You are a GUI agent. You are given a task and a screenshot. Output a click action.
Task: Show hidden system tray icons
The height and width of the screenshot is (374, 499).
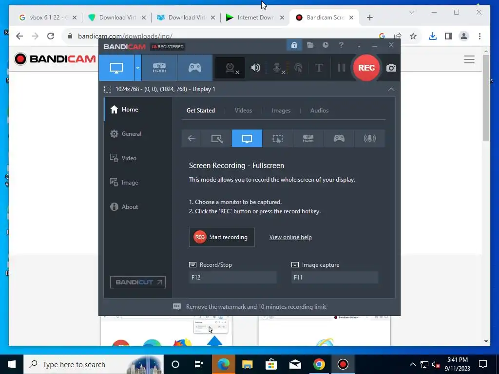pos(412,364)
